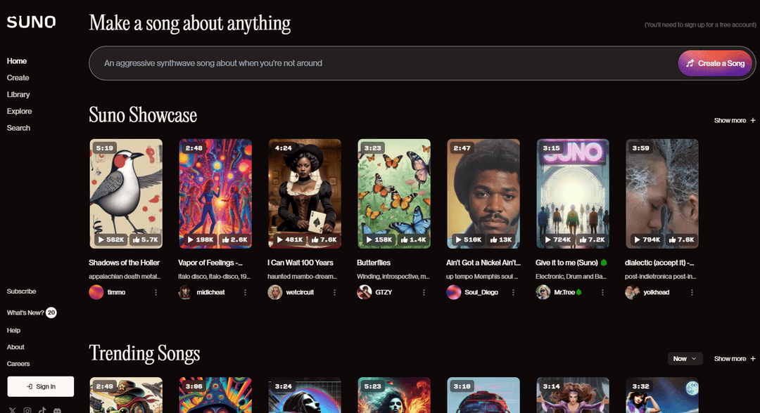Click timmo's profile avatar

(x=96, y=292)
